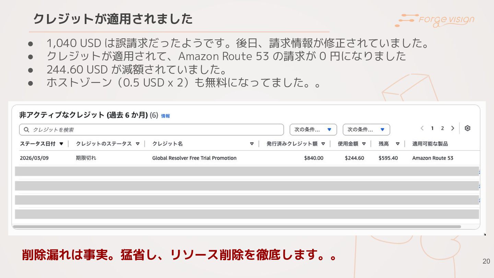Viewport: 494px width, 278px height.
Task: Sort by 残高 column arrow
Action: pyautogui.click(x=398, y=144)
